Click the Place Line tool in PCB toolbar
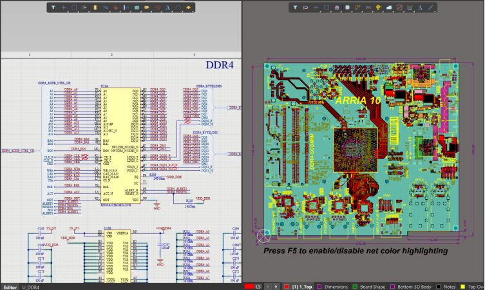 (x=431, y=8)
